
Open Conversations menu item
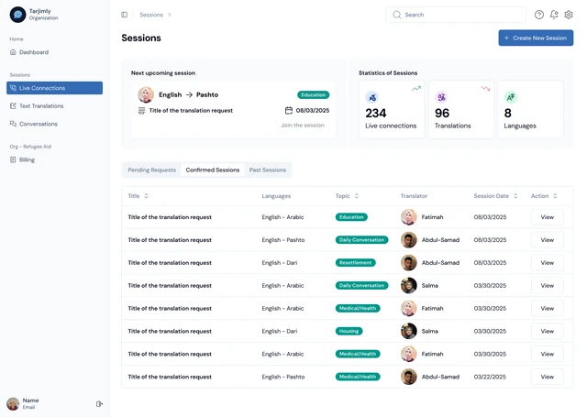click(x=55, y=124)
